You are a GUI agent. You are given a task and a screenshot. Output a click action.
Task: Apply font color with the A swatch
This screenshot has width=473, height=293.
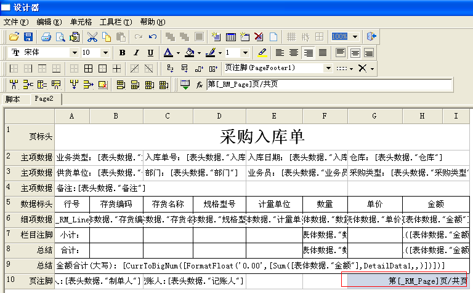(168, 53)
